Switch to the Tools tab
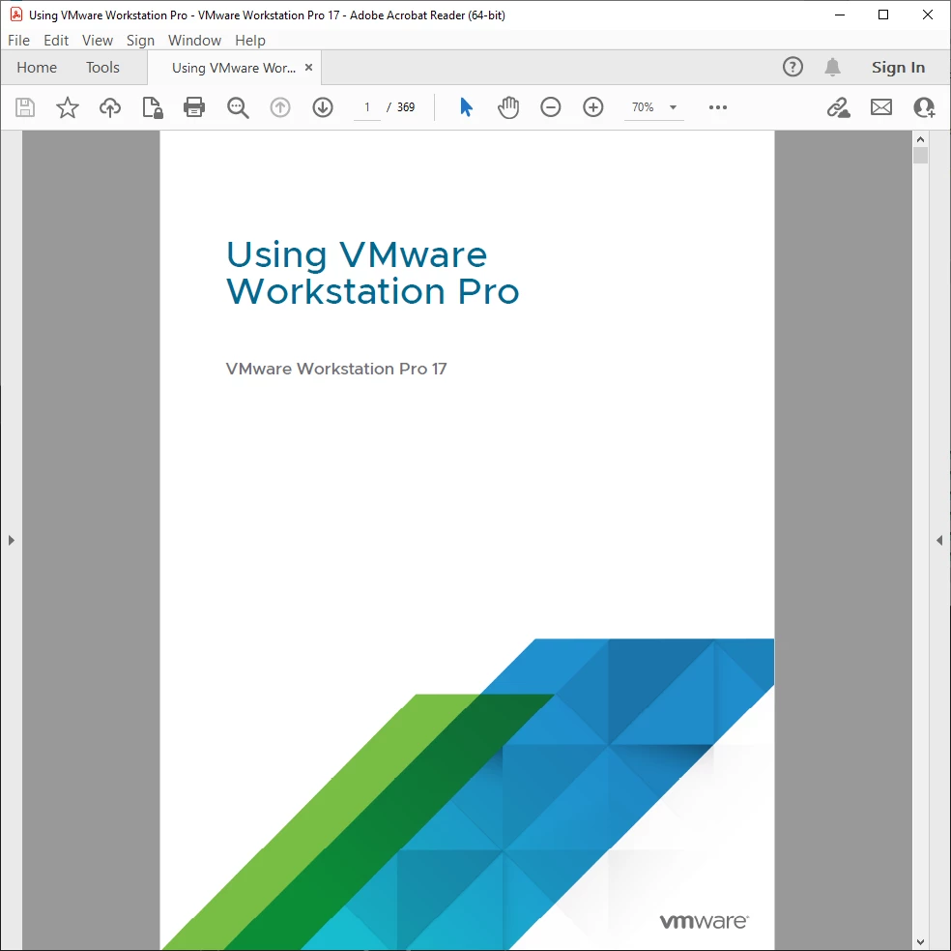This screenshot has width=951, height=951. pos(102,68)
